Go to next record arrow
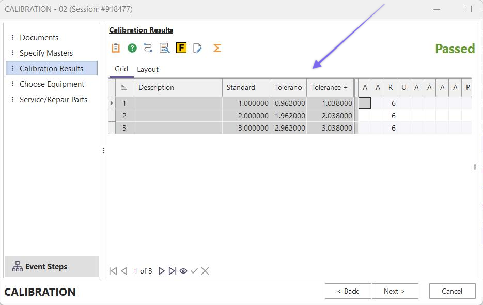The height and width of the screenshot is (305, 483). 161,271
